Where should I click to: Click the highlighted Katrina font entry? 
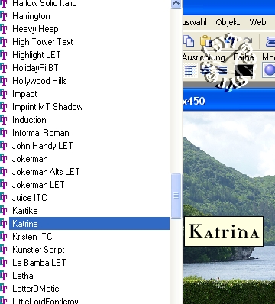[89, 224]
